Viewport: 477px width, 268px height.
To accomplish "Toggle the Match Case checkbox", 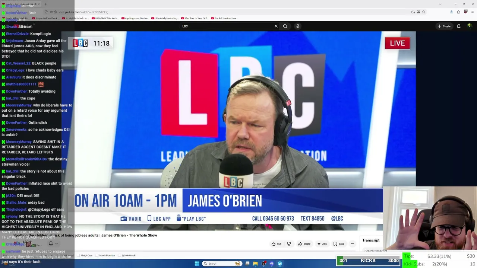I will click(x=79, y=255).
